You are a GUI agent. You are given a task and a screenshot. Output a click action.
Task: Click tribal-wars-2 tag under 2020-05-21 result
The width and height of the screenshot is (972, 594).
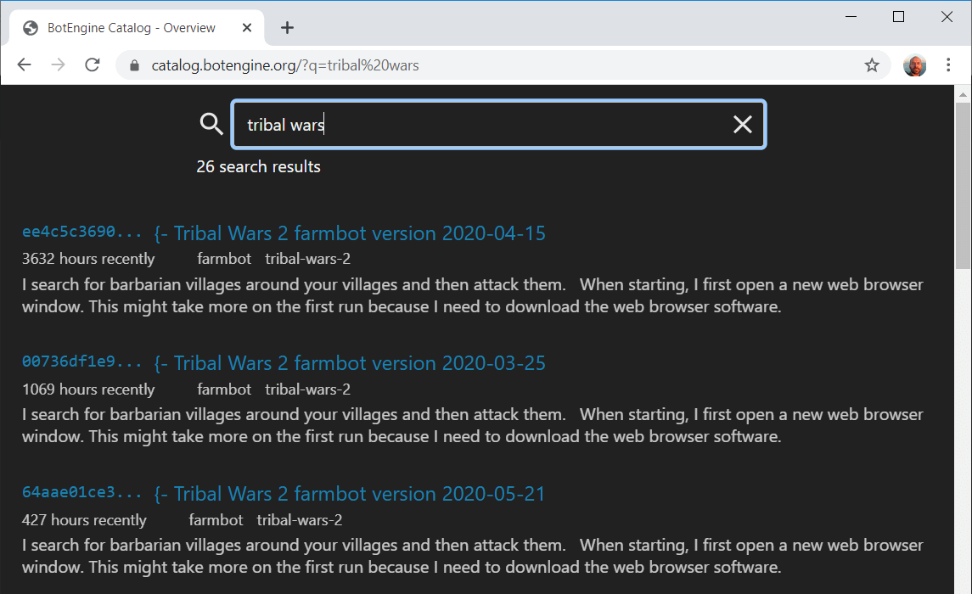pyautogui.click(x=300, y=519)
